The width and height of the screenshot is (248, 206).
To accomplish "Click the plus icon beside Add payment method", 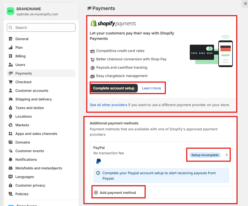I will point(96,193).
